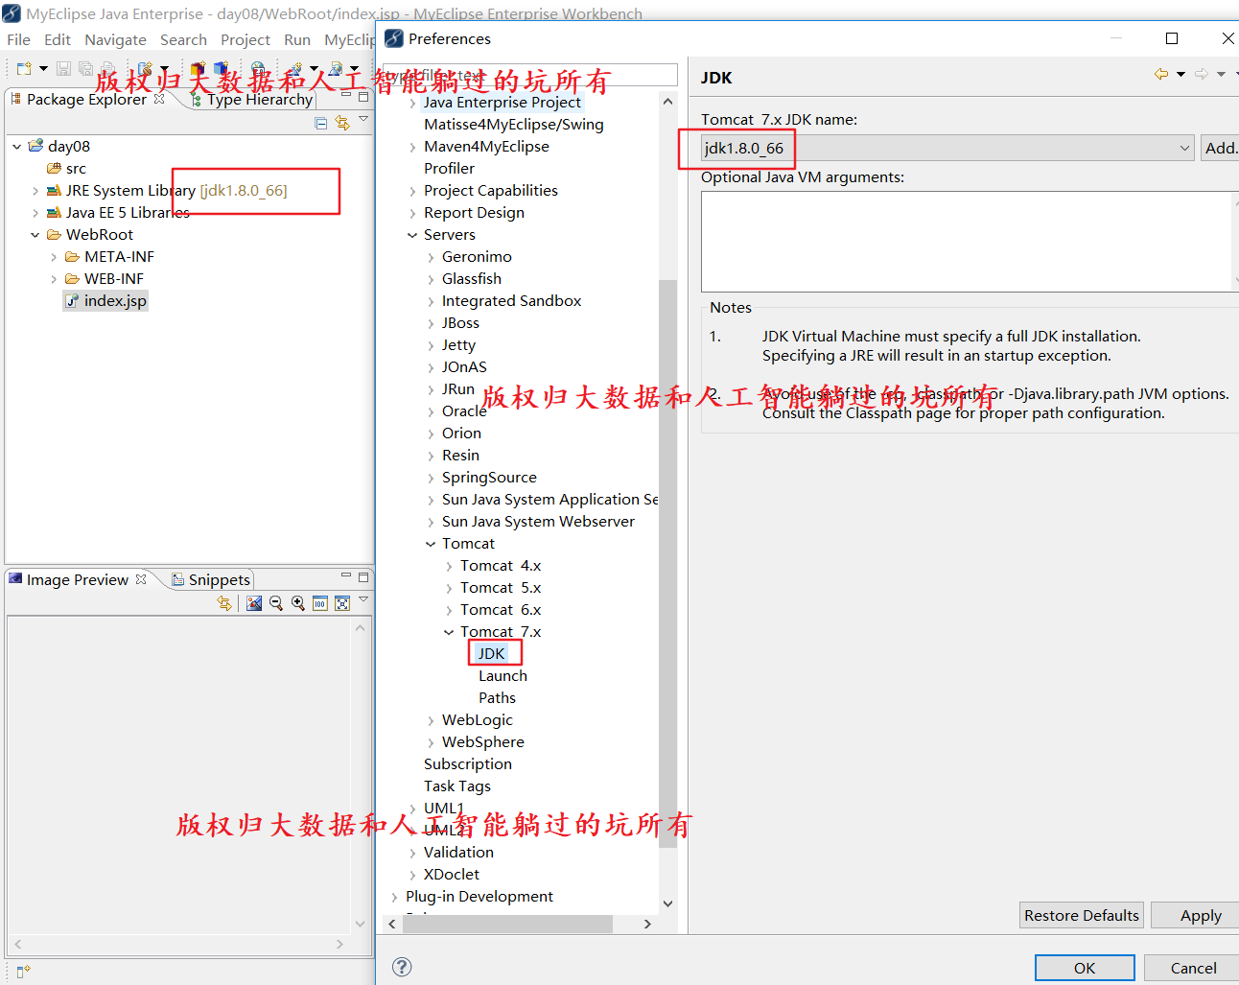Maximize the Image Preview panel
Image resolution: width=1239 pixels, height=985 pixels.
click(x=363, y=576)
